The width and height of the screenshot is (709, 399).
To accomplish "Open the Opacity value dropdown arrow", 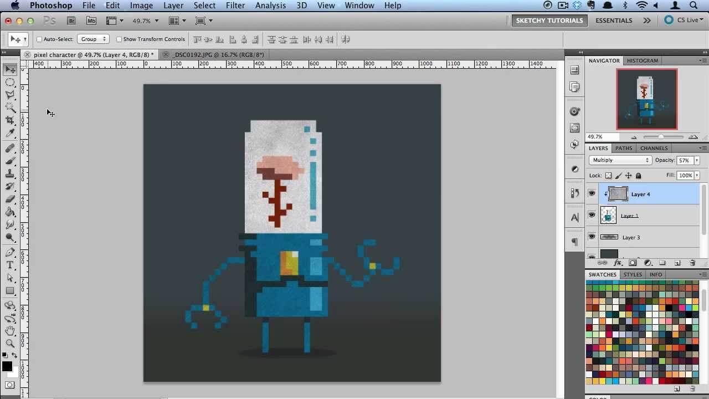I will 697,160.
